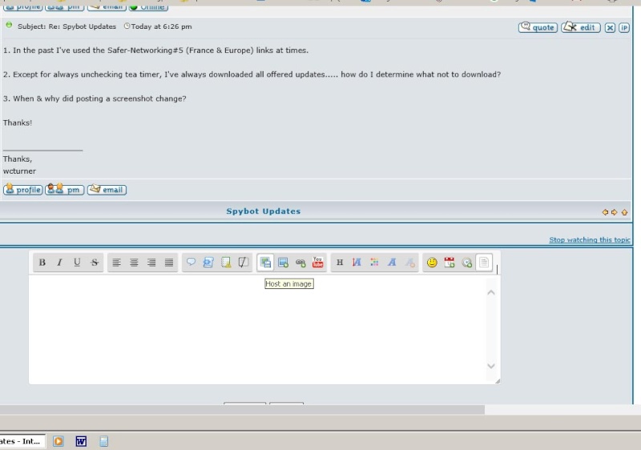Align text right
The image size is (641, 450).
tap(151, 263)
